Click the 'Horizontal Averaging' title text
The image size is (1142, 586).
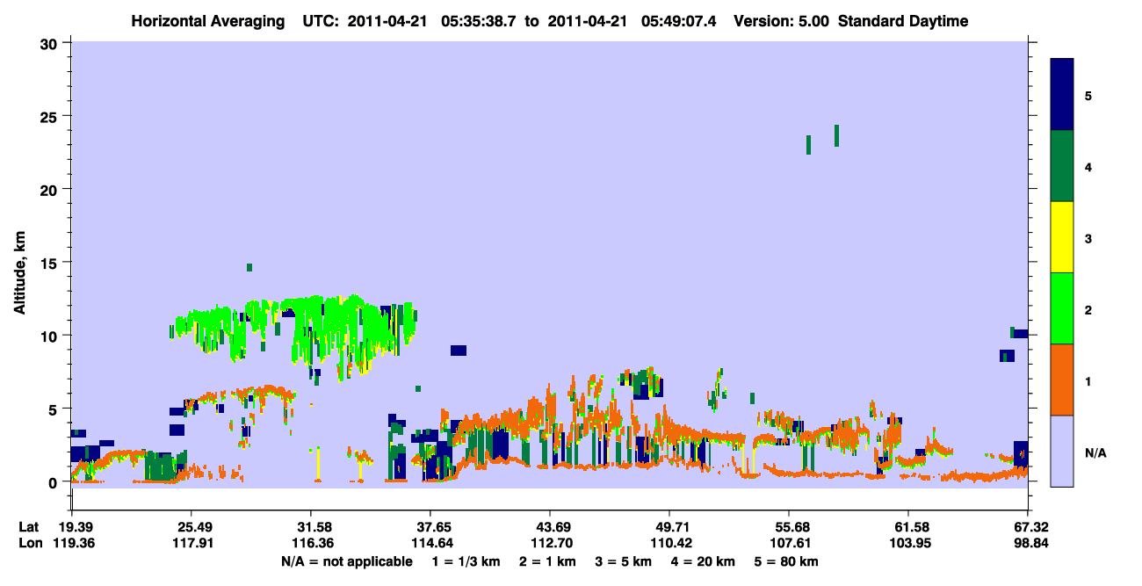206,21
